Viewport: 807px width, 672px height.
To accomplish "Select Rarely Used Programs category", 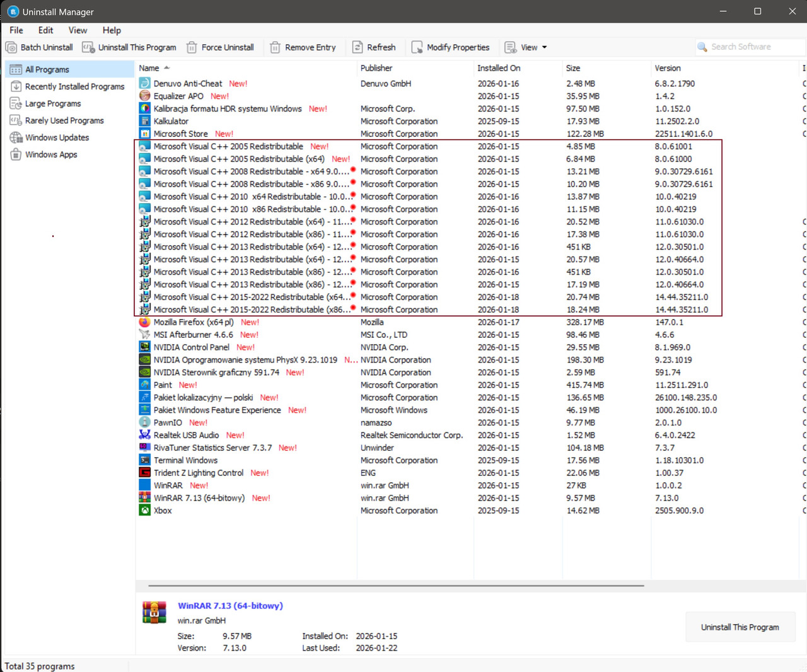I will (69, 120).
